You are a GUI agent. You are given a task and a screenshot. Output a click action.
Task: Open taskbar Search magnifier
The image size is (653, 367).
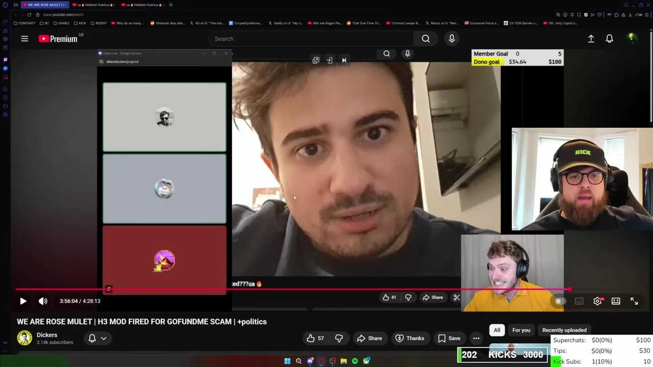click(298, 361)
